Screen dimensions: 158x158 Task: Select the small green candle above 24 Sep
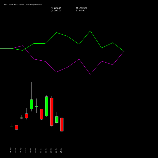click(x=11, y=126)
